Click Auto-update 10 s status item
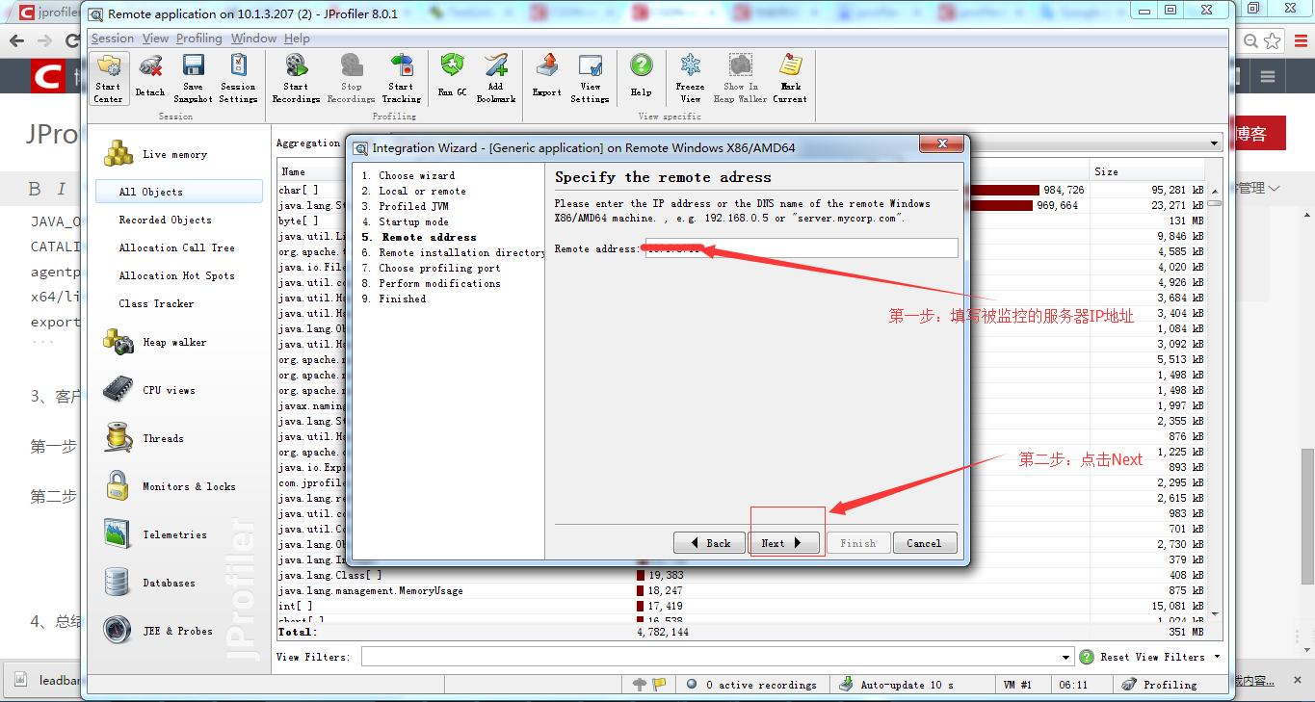 [x=896, y=685]
